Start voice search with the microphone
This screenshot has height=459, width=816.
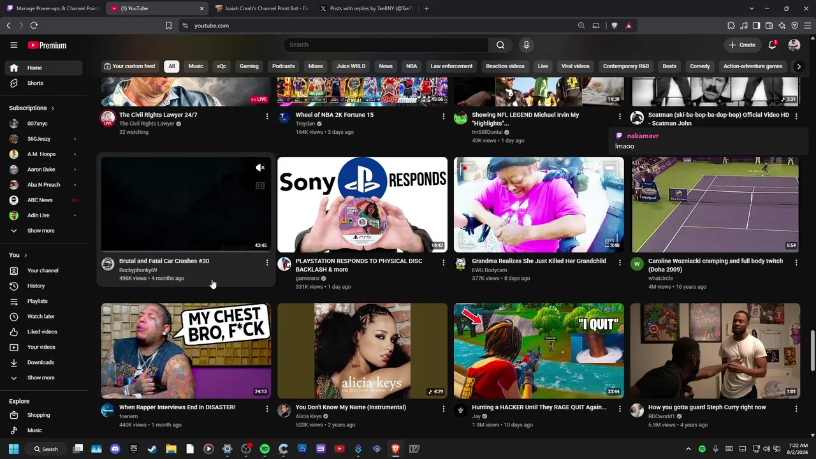pos(526,45)
